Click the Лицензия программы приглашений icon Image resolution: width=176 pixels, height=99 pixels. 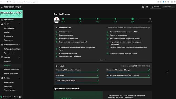point(57,42)
